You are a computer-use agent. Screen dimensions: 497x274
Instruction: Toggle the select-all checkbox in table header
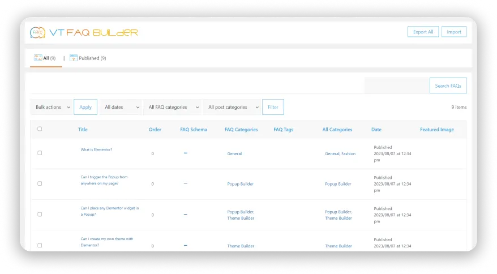click(40, 129)
